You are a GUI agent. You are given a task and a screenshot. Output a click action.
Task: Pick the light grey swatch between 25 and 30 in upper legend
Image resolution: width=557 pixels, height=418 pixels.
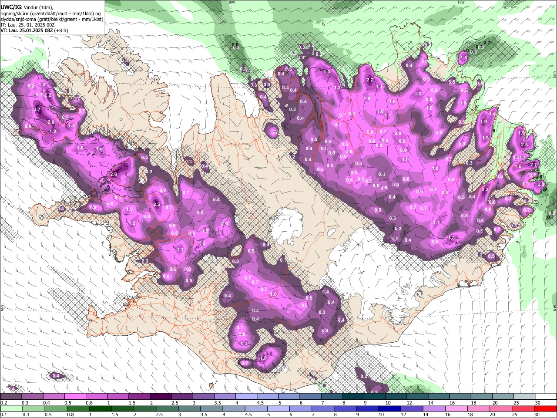(x=524, y=396)
